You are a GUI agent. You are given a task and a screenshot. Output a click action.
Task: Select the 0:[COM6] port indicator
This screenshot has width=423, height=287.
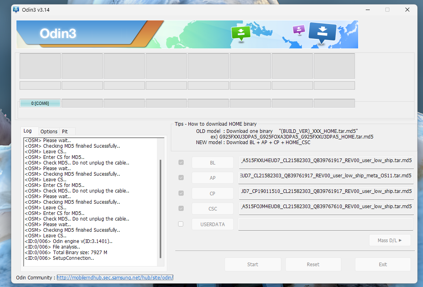pyautogui.click(x=40, y=103)
